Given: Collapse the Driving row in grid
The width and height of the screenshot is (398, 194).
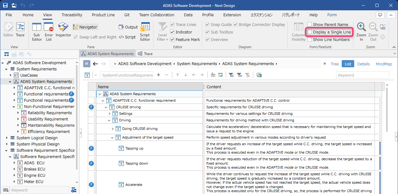Looking at the screenshot, I should (109, 120).
